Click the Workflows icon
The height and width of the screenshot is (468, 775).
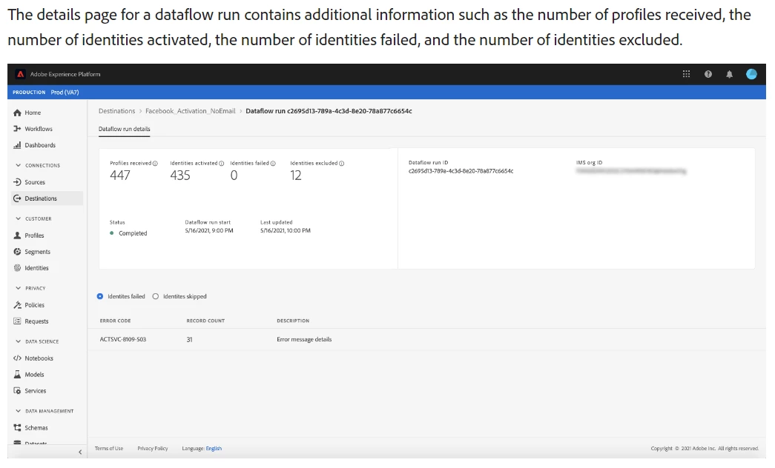(x=17, y=129)
